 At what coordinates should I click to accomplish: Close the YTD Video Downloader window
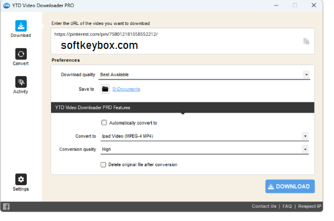click(x=314, y=5)
